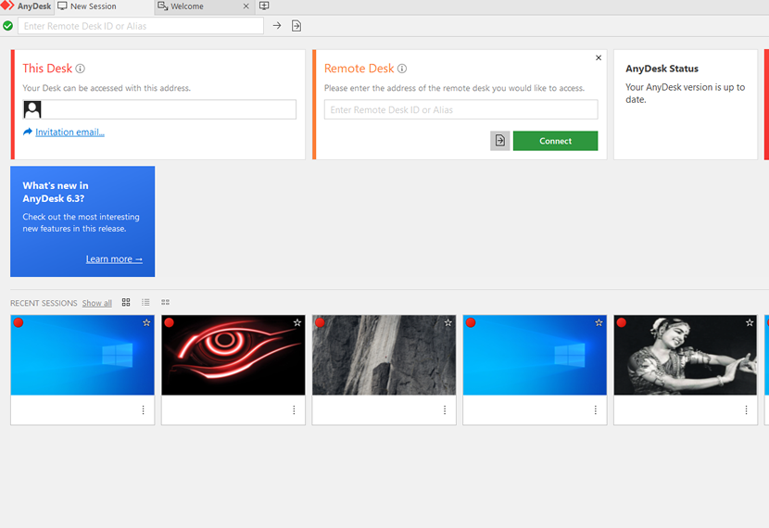Click the This Desk address field
Image resolution: width=769 pixels, height=528 pixels.
159,109
